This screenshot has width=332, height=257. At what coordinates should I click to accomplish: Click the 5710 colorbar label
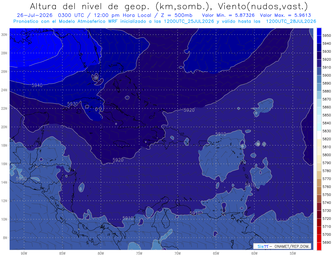pos(327,227)
